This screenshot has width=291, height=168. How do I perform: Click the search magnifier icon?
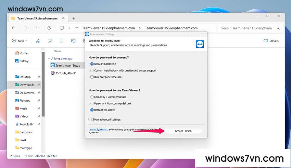tap(278, 28)
